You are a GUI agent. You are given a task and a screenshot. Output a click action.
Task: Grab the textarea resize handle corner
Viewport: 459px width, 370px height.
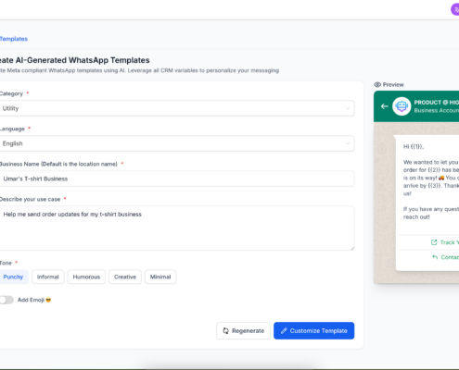[352, 248]
